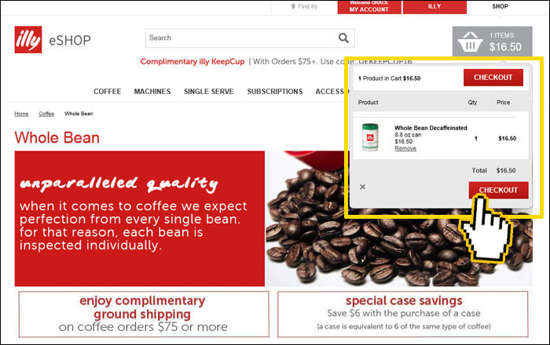Click the Whole Bean breadcrumb text
The height and width of the screenshot is (345, 550).
click(x=79, y=114)
